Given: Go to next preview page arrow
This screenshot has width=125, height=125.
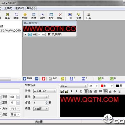Looking at the screenshot, I should 44,34.
